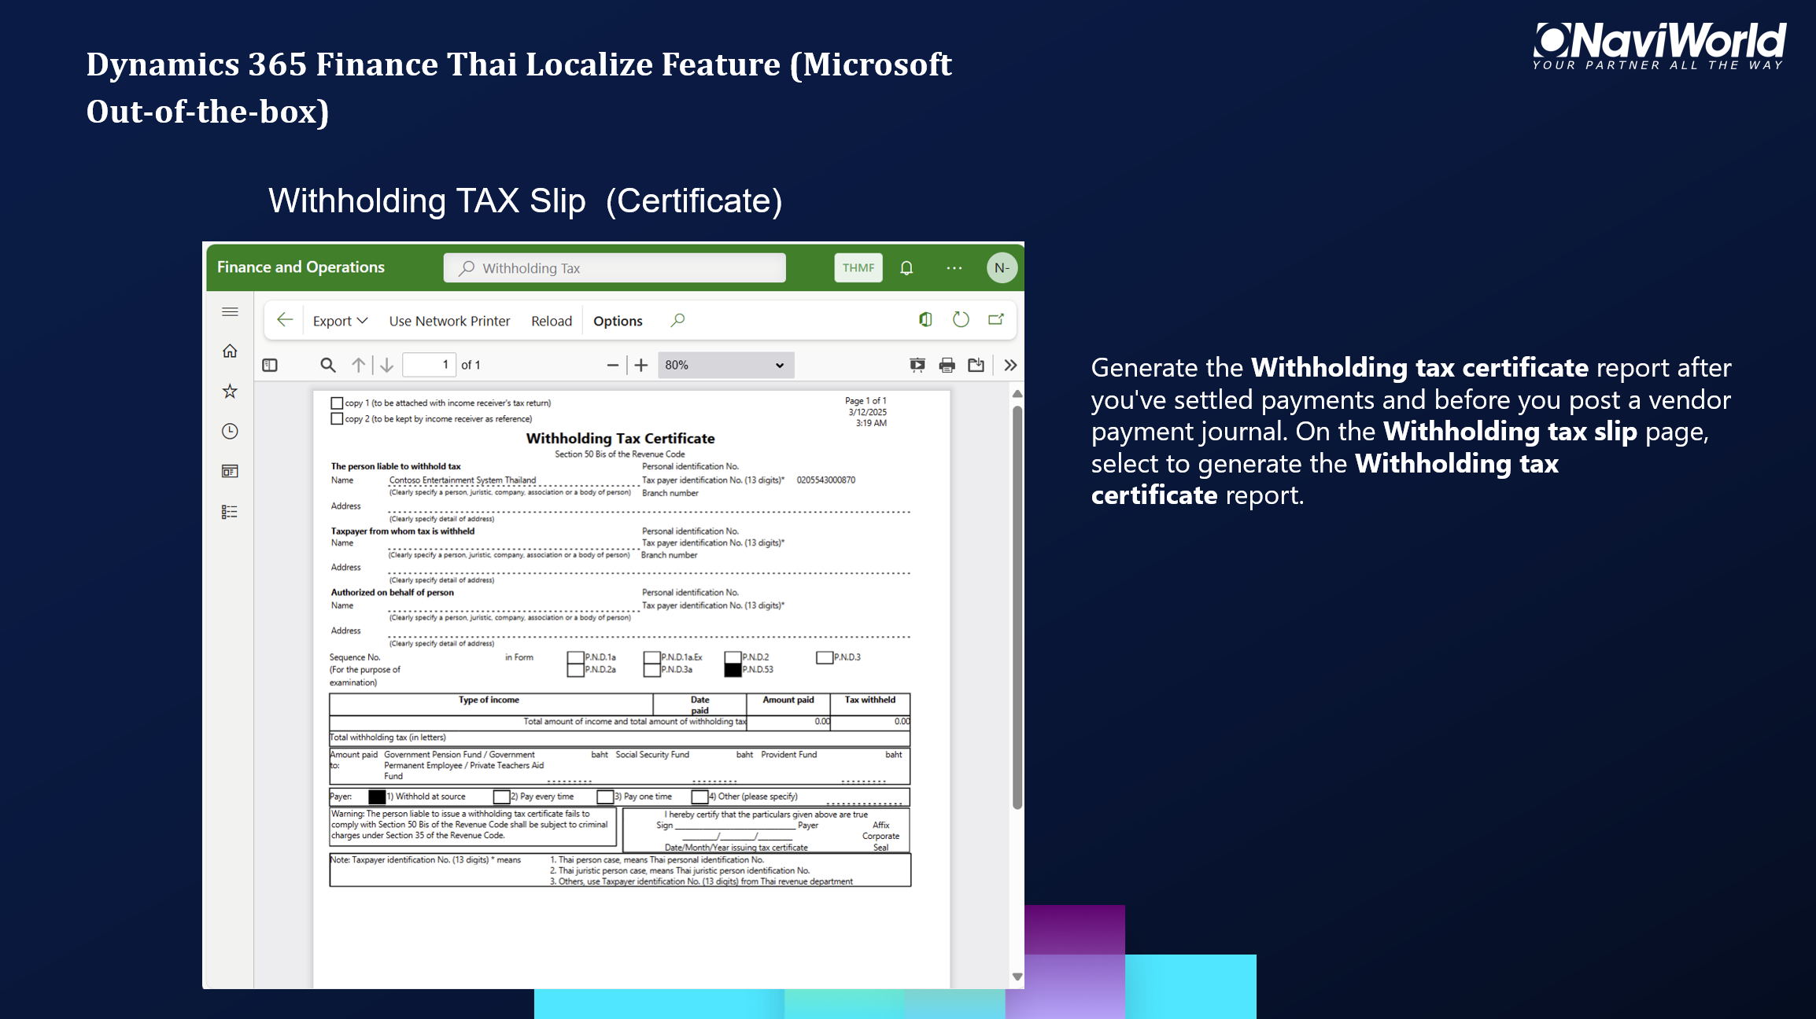Open report in new window icon
Image resolution: width=1816 pixels, height=1019 pixels.
coord(996,319)
